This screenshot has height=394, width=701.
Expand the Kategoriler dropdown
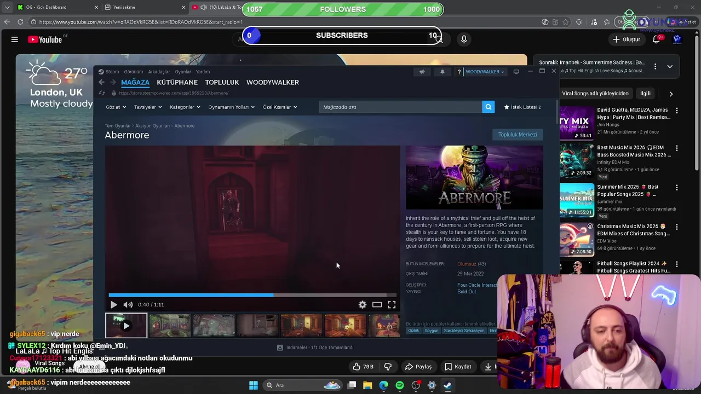185,107
